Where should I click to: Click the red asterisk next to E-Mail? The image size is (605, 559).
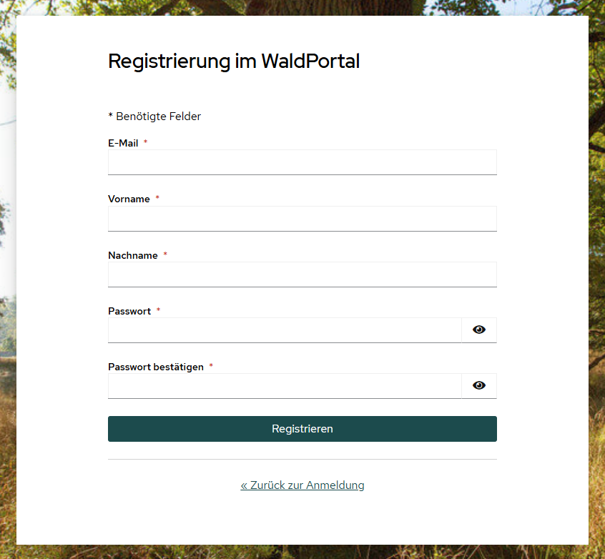[x=145, y=143]
